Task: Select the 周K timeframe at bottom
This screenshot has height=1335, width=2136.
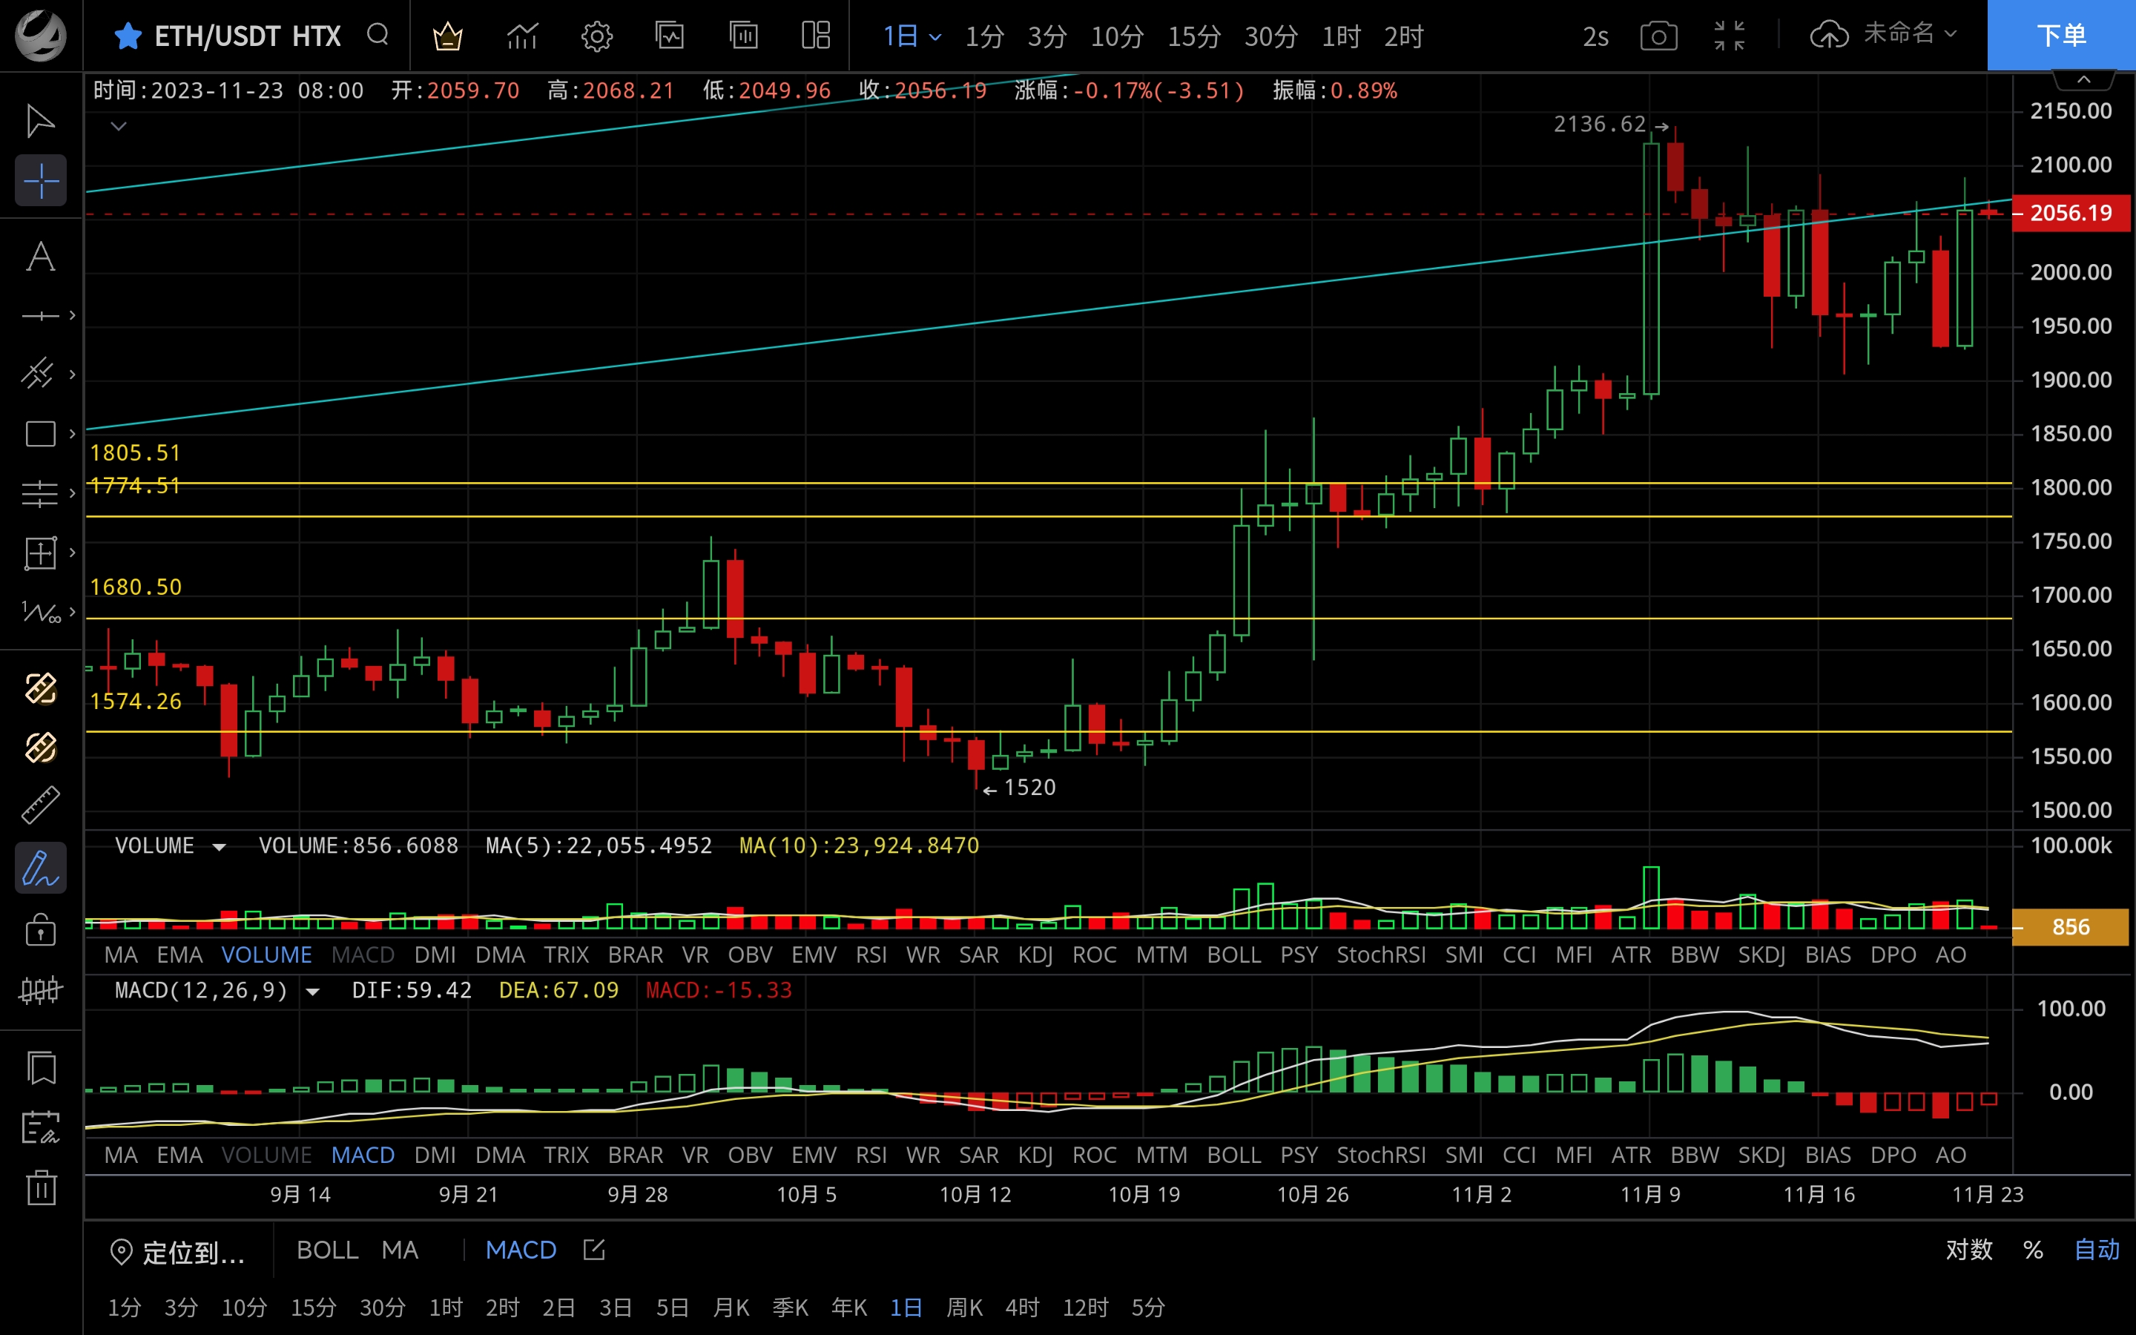Action: pyautogui.click(x=964, y=1307)
